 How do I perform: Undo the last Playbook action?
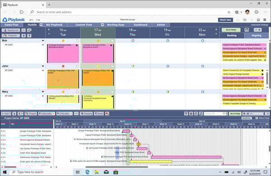point(32,20)
